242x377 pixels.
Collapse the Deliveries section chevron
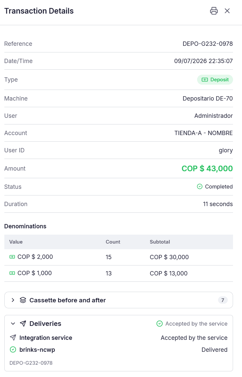pyautogui.click(x=13, y=324)
